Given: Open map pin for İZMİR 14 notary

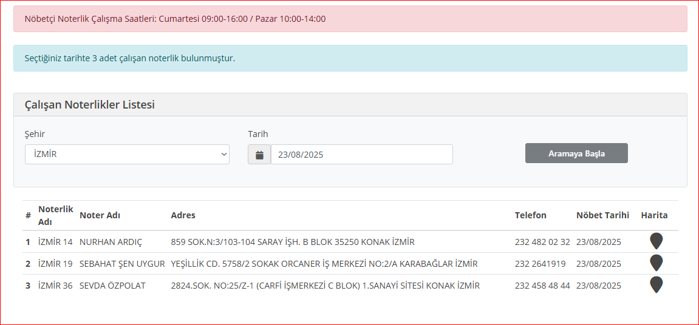Looking at the screenshot, I should point(656,241).
